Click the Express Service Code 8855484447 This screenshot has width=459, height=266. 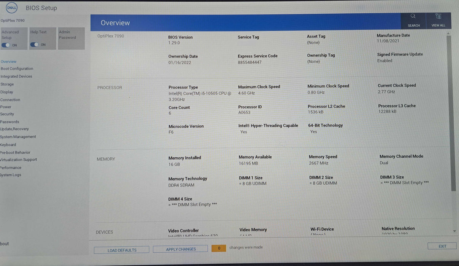click(x=249, y=62)
